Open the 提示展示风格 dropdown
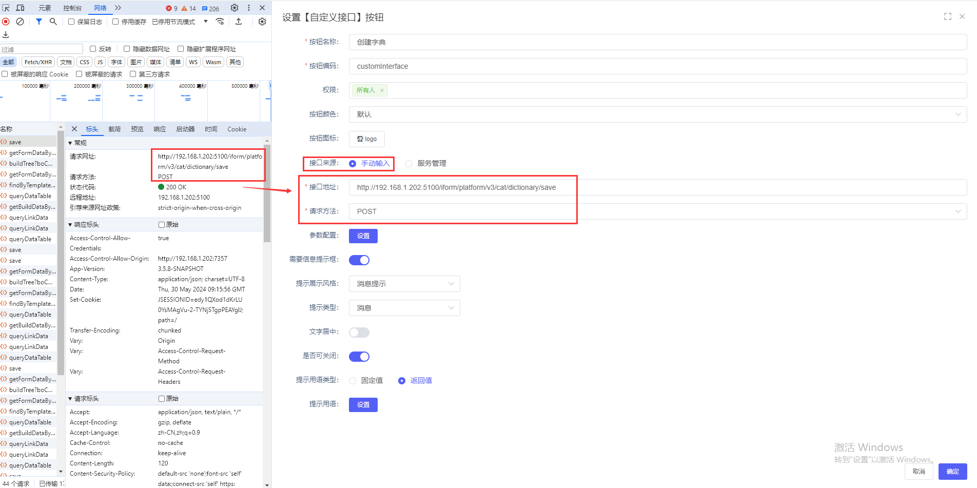Screen dimensions: 977x488 coord(404,284)
